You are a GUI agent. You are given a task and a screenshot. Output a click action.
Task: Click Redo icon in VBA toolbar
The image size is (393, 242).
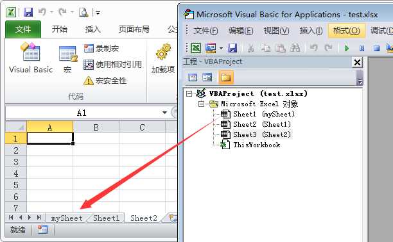[x=328, y=47]
